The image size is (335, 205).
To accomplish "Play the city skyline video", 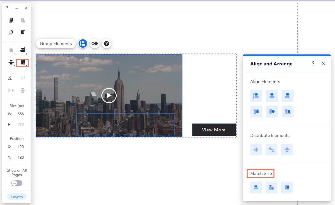I will (x=109, y=95).
